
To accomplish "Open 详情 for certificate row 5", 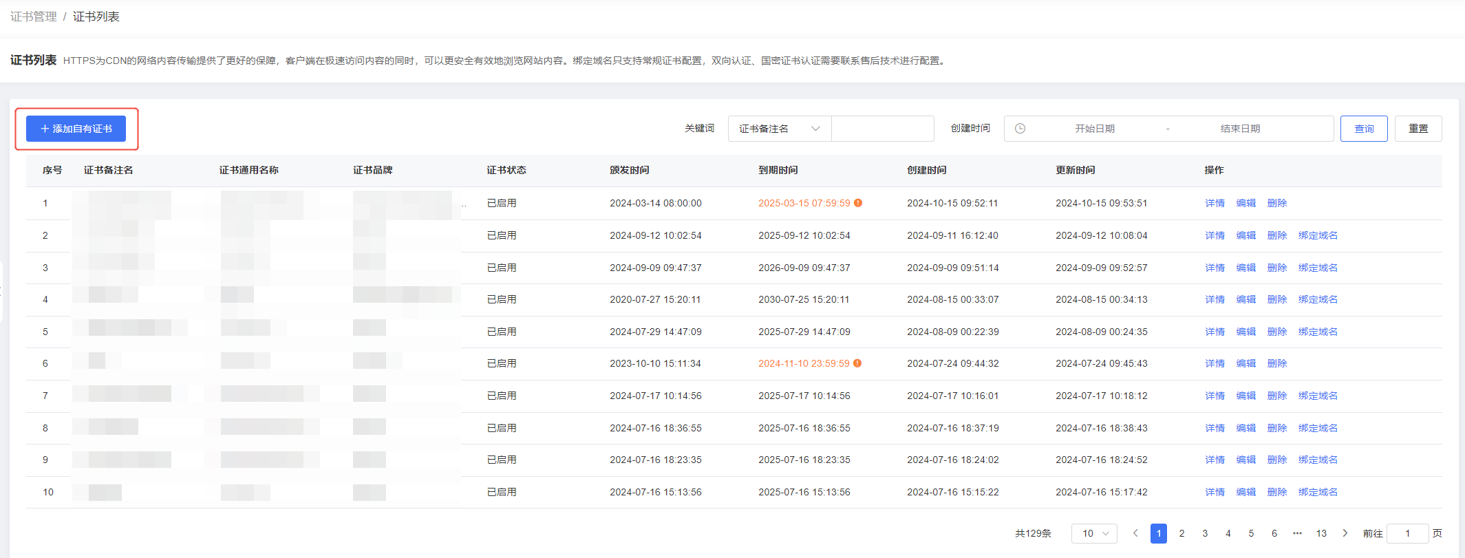I will 1215,332.
